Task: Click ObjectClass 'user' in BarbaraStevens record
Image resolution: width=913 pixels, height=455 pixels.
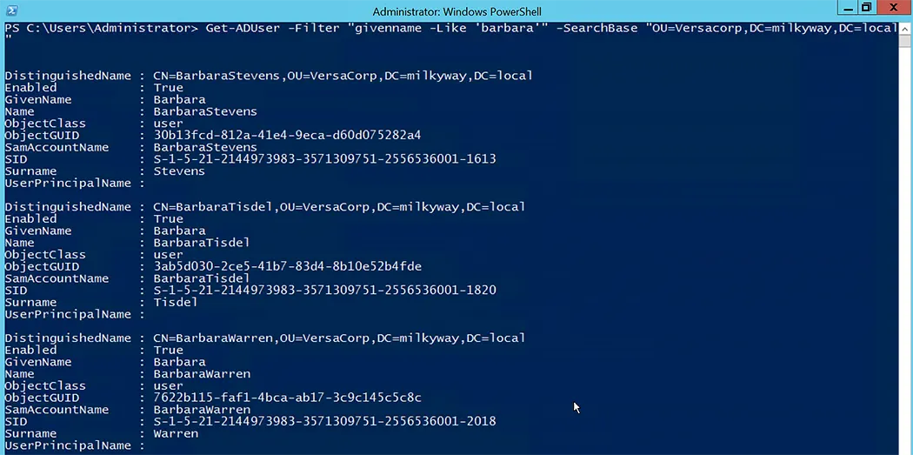Action: (169, 124)
